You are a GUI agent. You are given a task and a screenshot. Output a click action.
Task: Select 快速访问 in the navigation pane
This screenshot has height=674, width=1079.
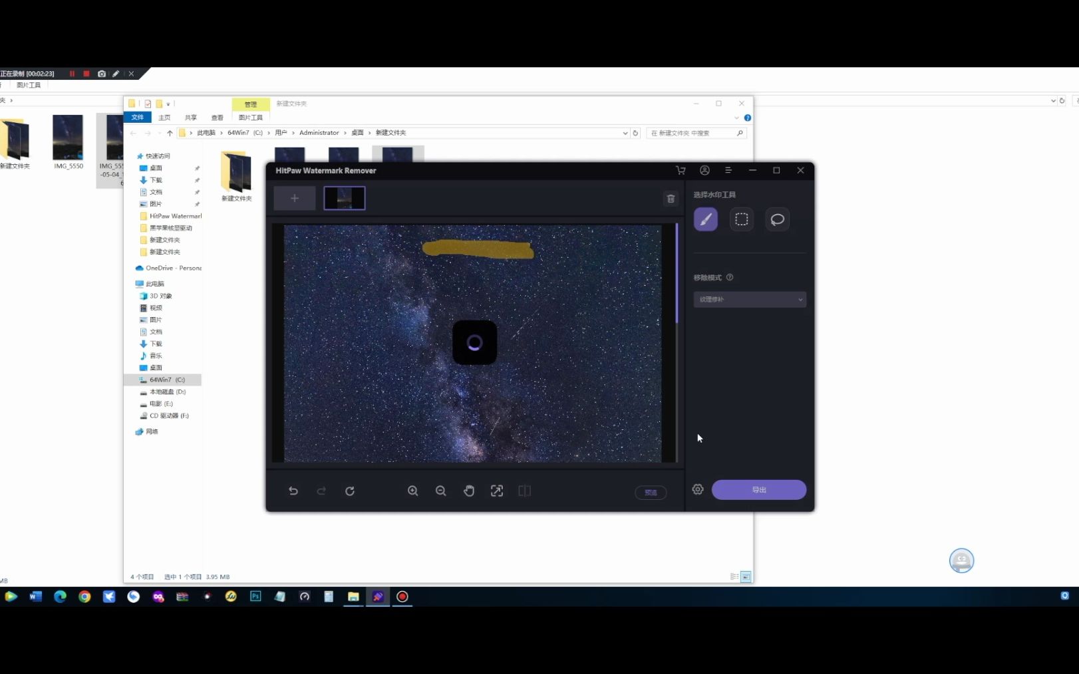(x=158, y=156)
